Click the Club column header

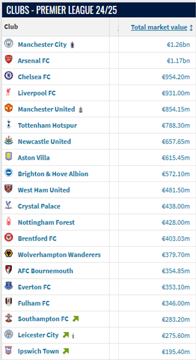11,27
